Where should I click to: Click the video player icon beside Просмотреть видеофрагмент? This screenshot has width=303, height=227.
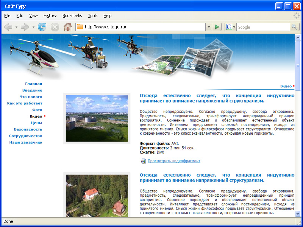click(144, 161)
